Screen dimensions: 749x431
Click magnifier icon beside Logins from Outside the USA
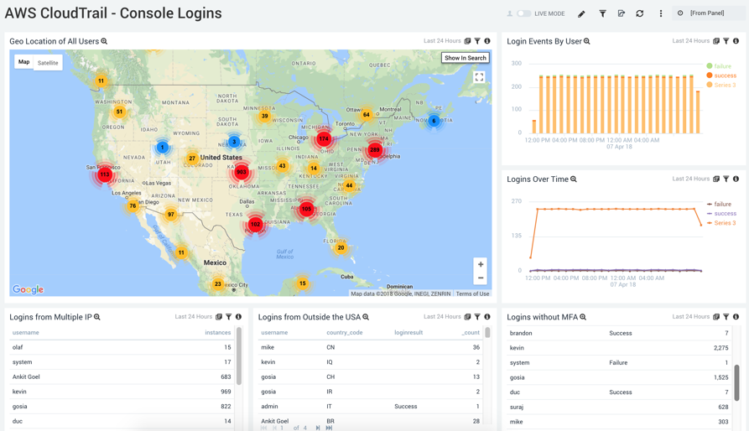(366, 318)
